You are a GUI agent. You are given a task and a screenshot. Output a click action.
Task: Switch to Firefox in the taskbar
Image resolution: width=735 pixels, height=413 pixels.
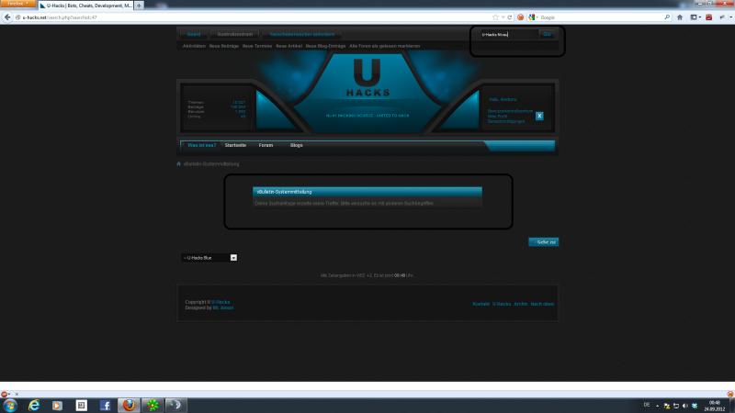pyautogui.click(x=129, y=405)
